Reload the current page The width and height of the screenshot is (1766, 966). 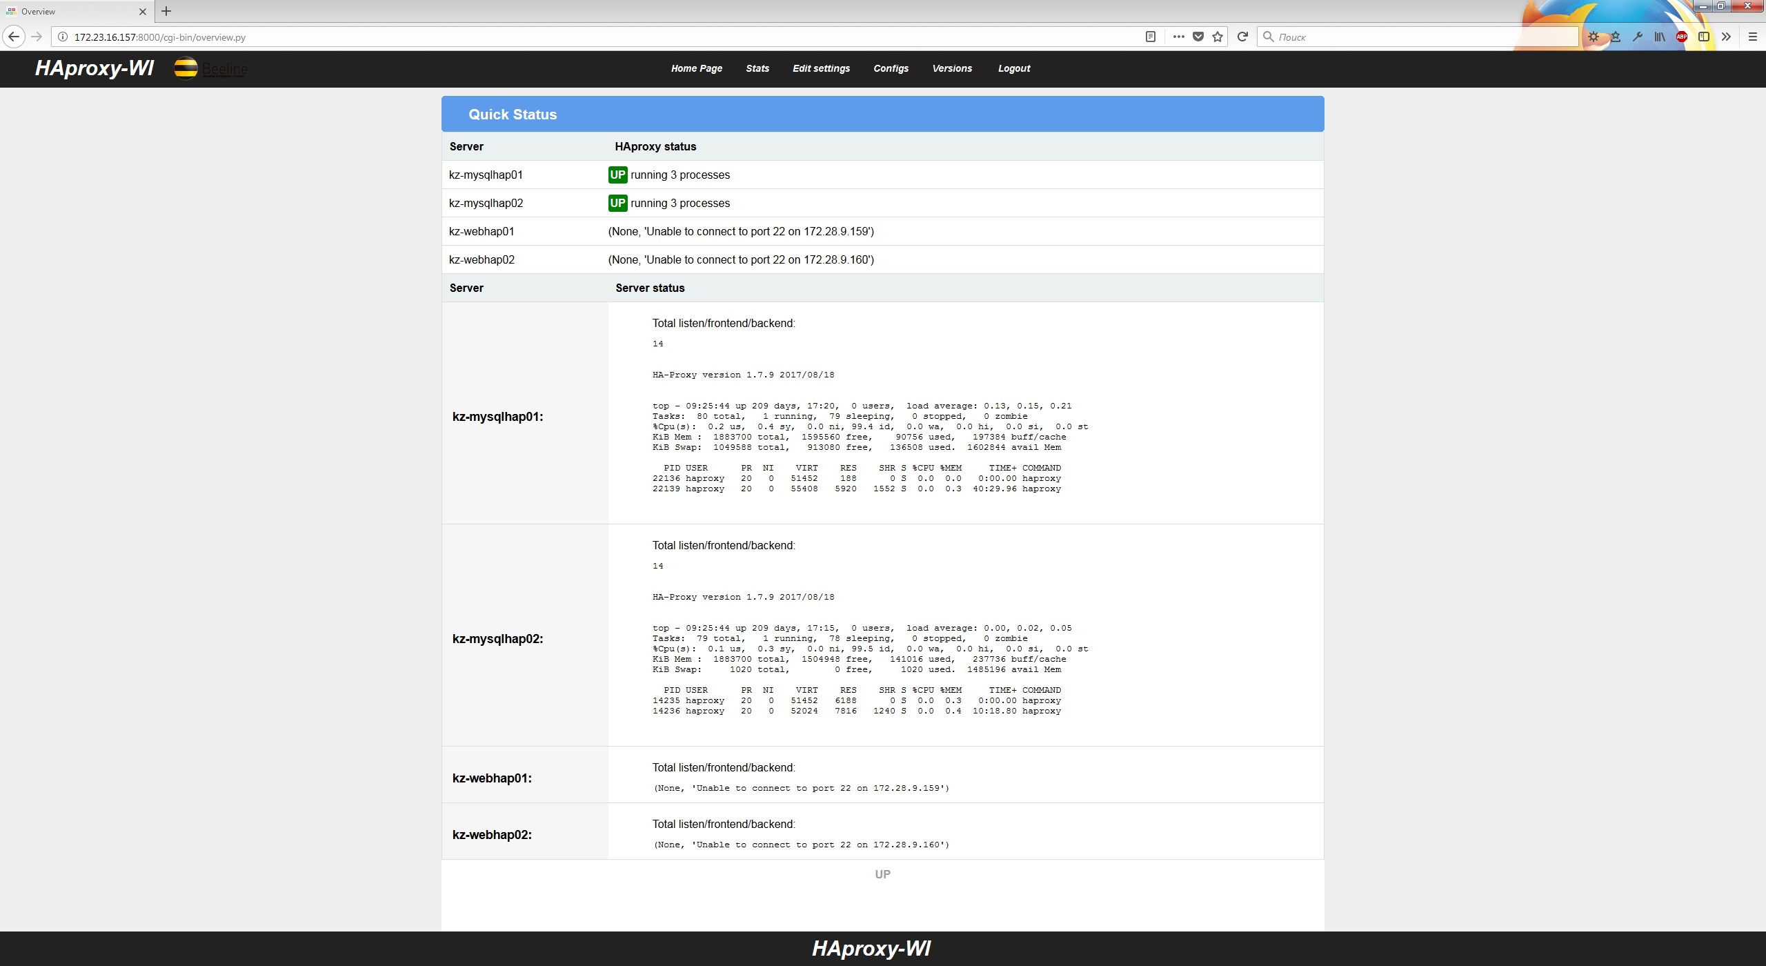[x=1242, y=37]
